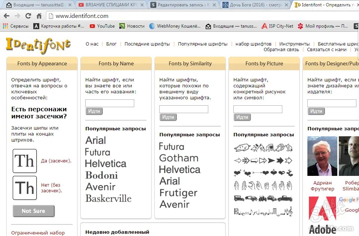Image resolution: width=359 pixels, height=236 pixels.
Task: Open the Блог menu item
Action: point(111,44)
